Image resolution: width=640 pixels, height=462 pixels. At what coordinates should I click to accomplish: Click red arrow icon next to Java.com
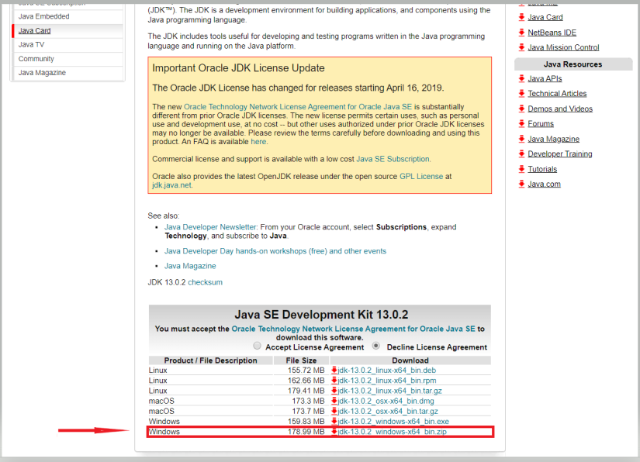coord(521,184)
